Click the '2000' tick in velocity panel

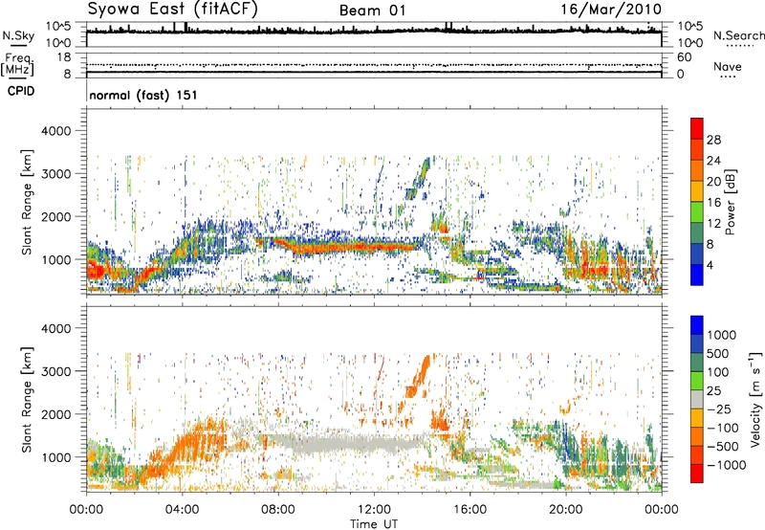coord(56,414)
